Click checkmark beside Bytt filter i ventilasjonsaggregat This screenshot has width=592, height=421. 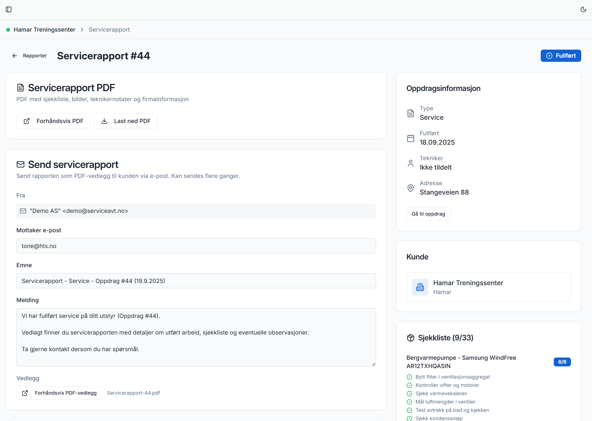[409, 377]
